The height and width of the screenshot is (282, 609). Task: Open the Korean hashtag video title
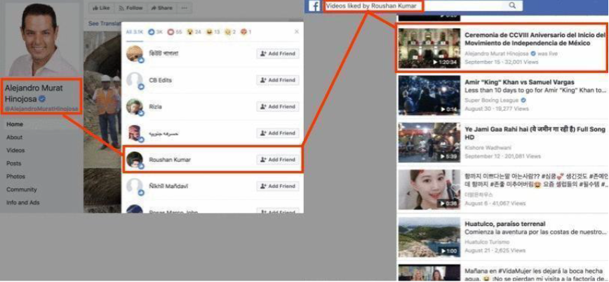point(536,179)
